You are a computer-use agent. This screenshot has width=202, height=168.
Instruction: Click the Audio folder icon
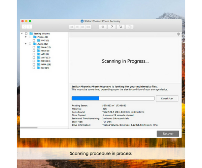coord(35,44)
